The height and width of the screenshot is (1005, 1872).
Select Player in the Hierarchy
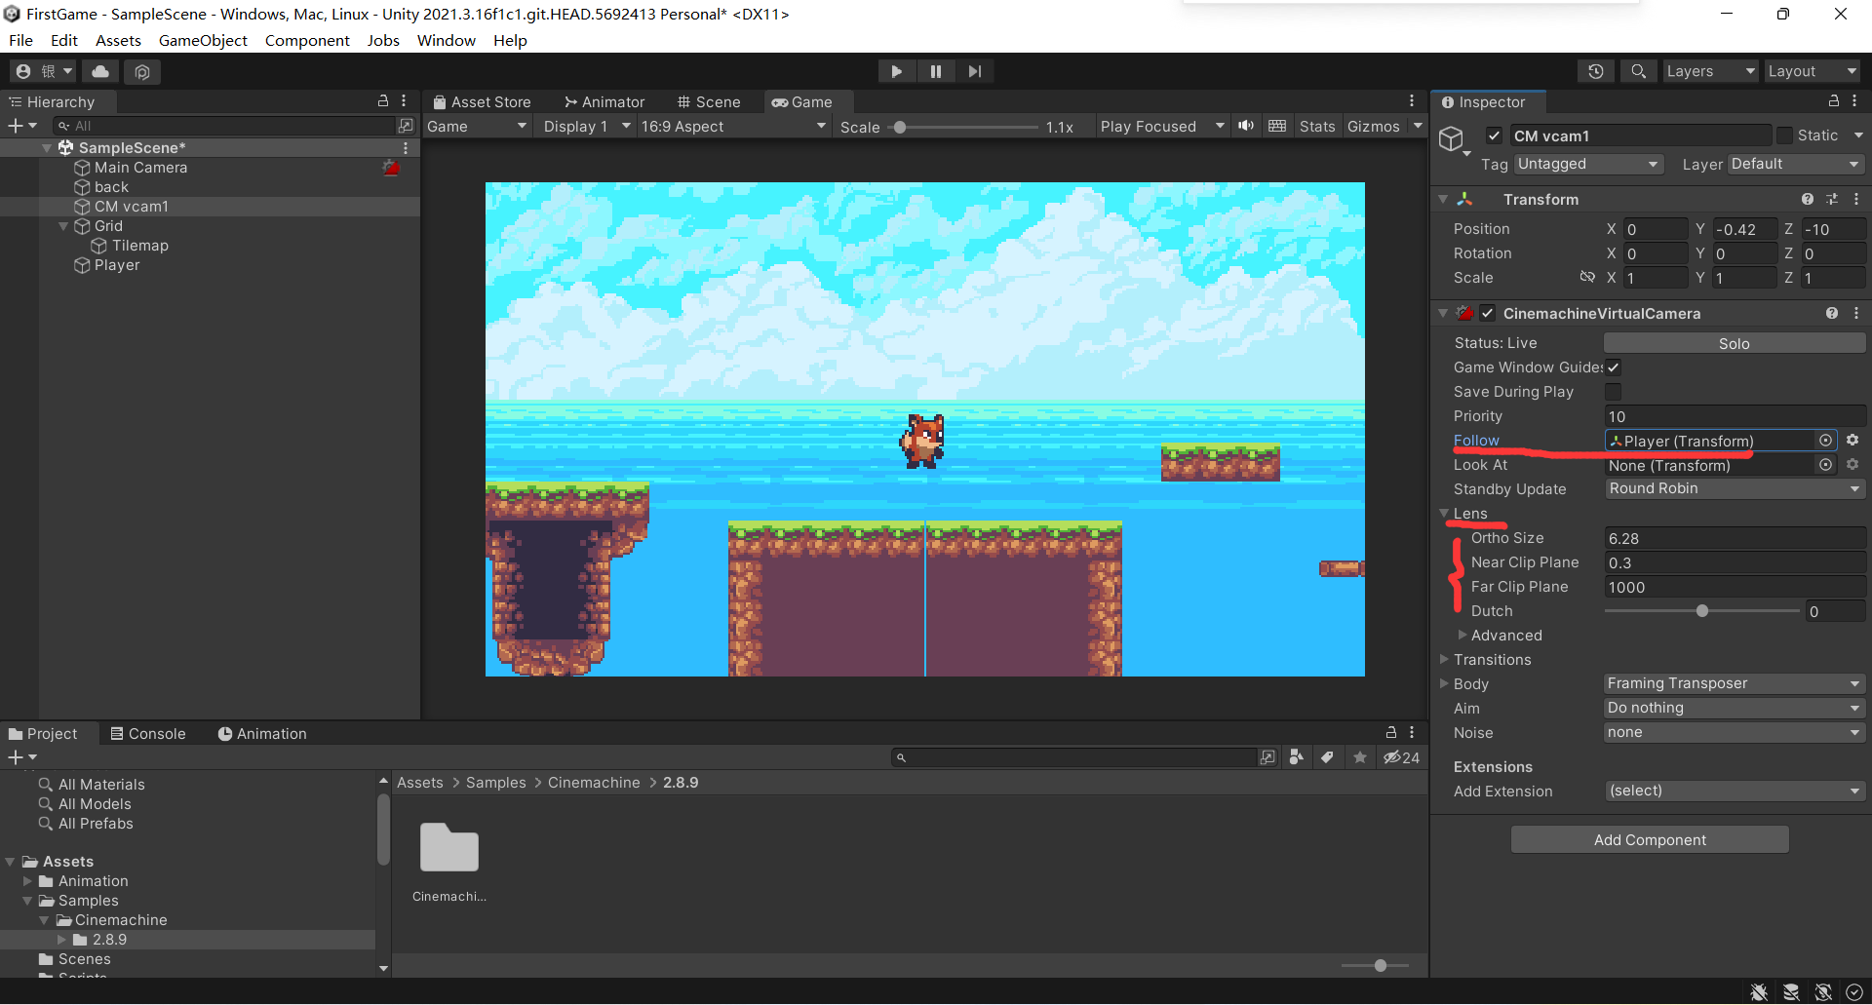(x=117, y=265)
